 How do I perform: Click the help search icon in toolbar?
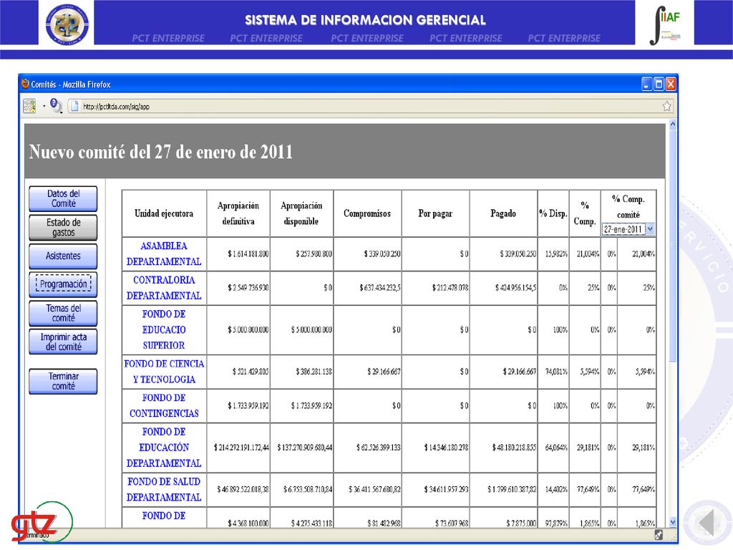[56, 106]
